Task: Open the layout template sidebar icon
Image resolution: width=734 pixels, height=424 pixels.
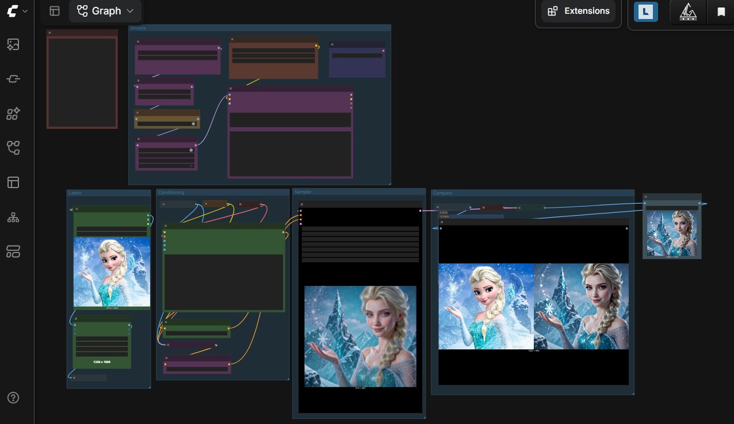Action: (13, 182)
